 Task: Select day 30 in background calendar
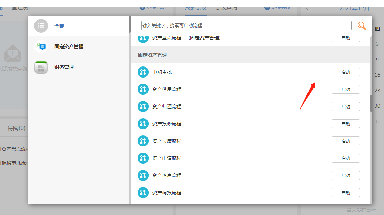pos(377,106)
